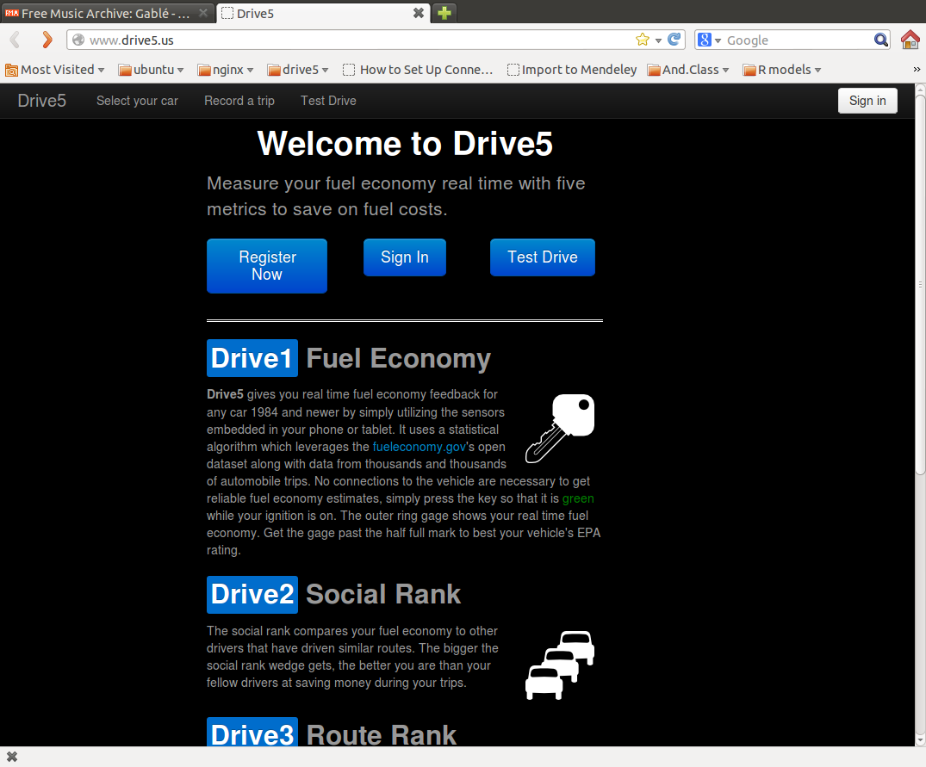This screenshot has width=926, height=767.
Task: Click the green word in paragraph
Action: pyautogui.click(x=578, y=498)
